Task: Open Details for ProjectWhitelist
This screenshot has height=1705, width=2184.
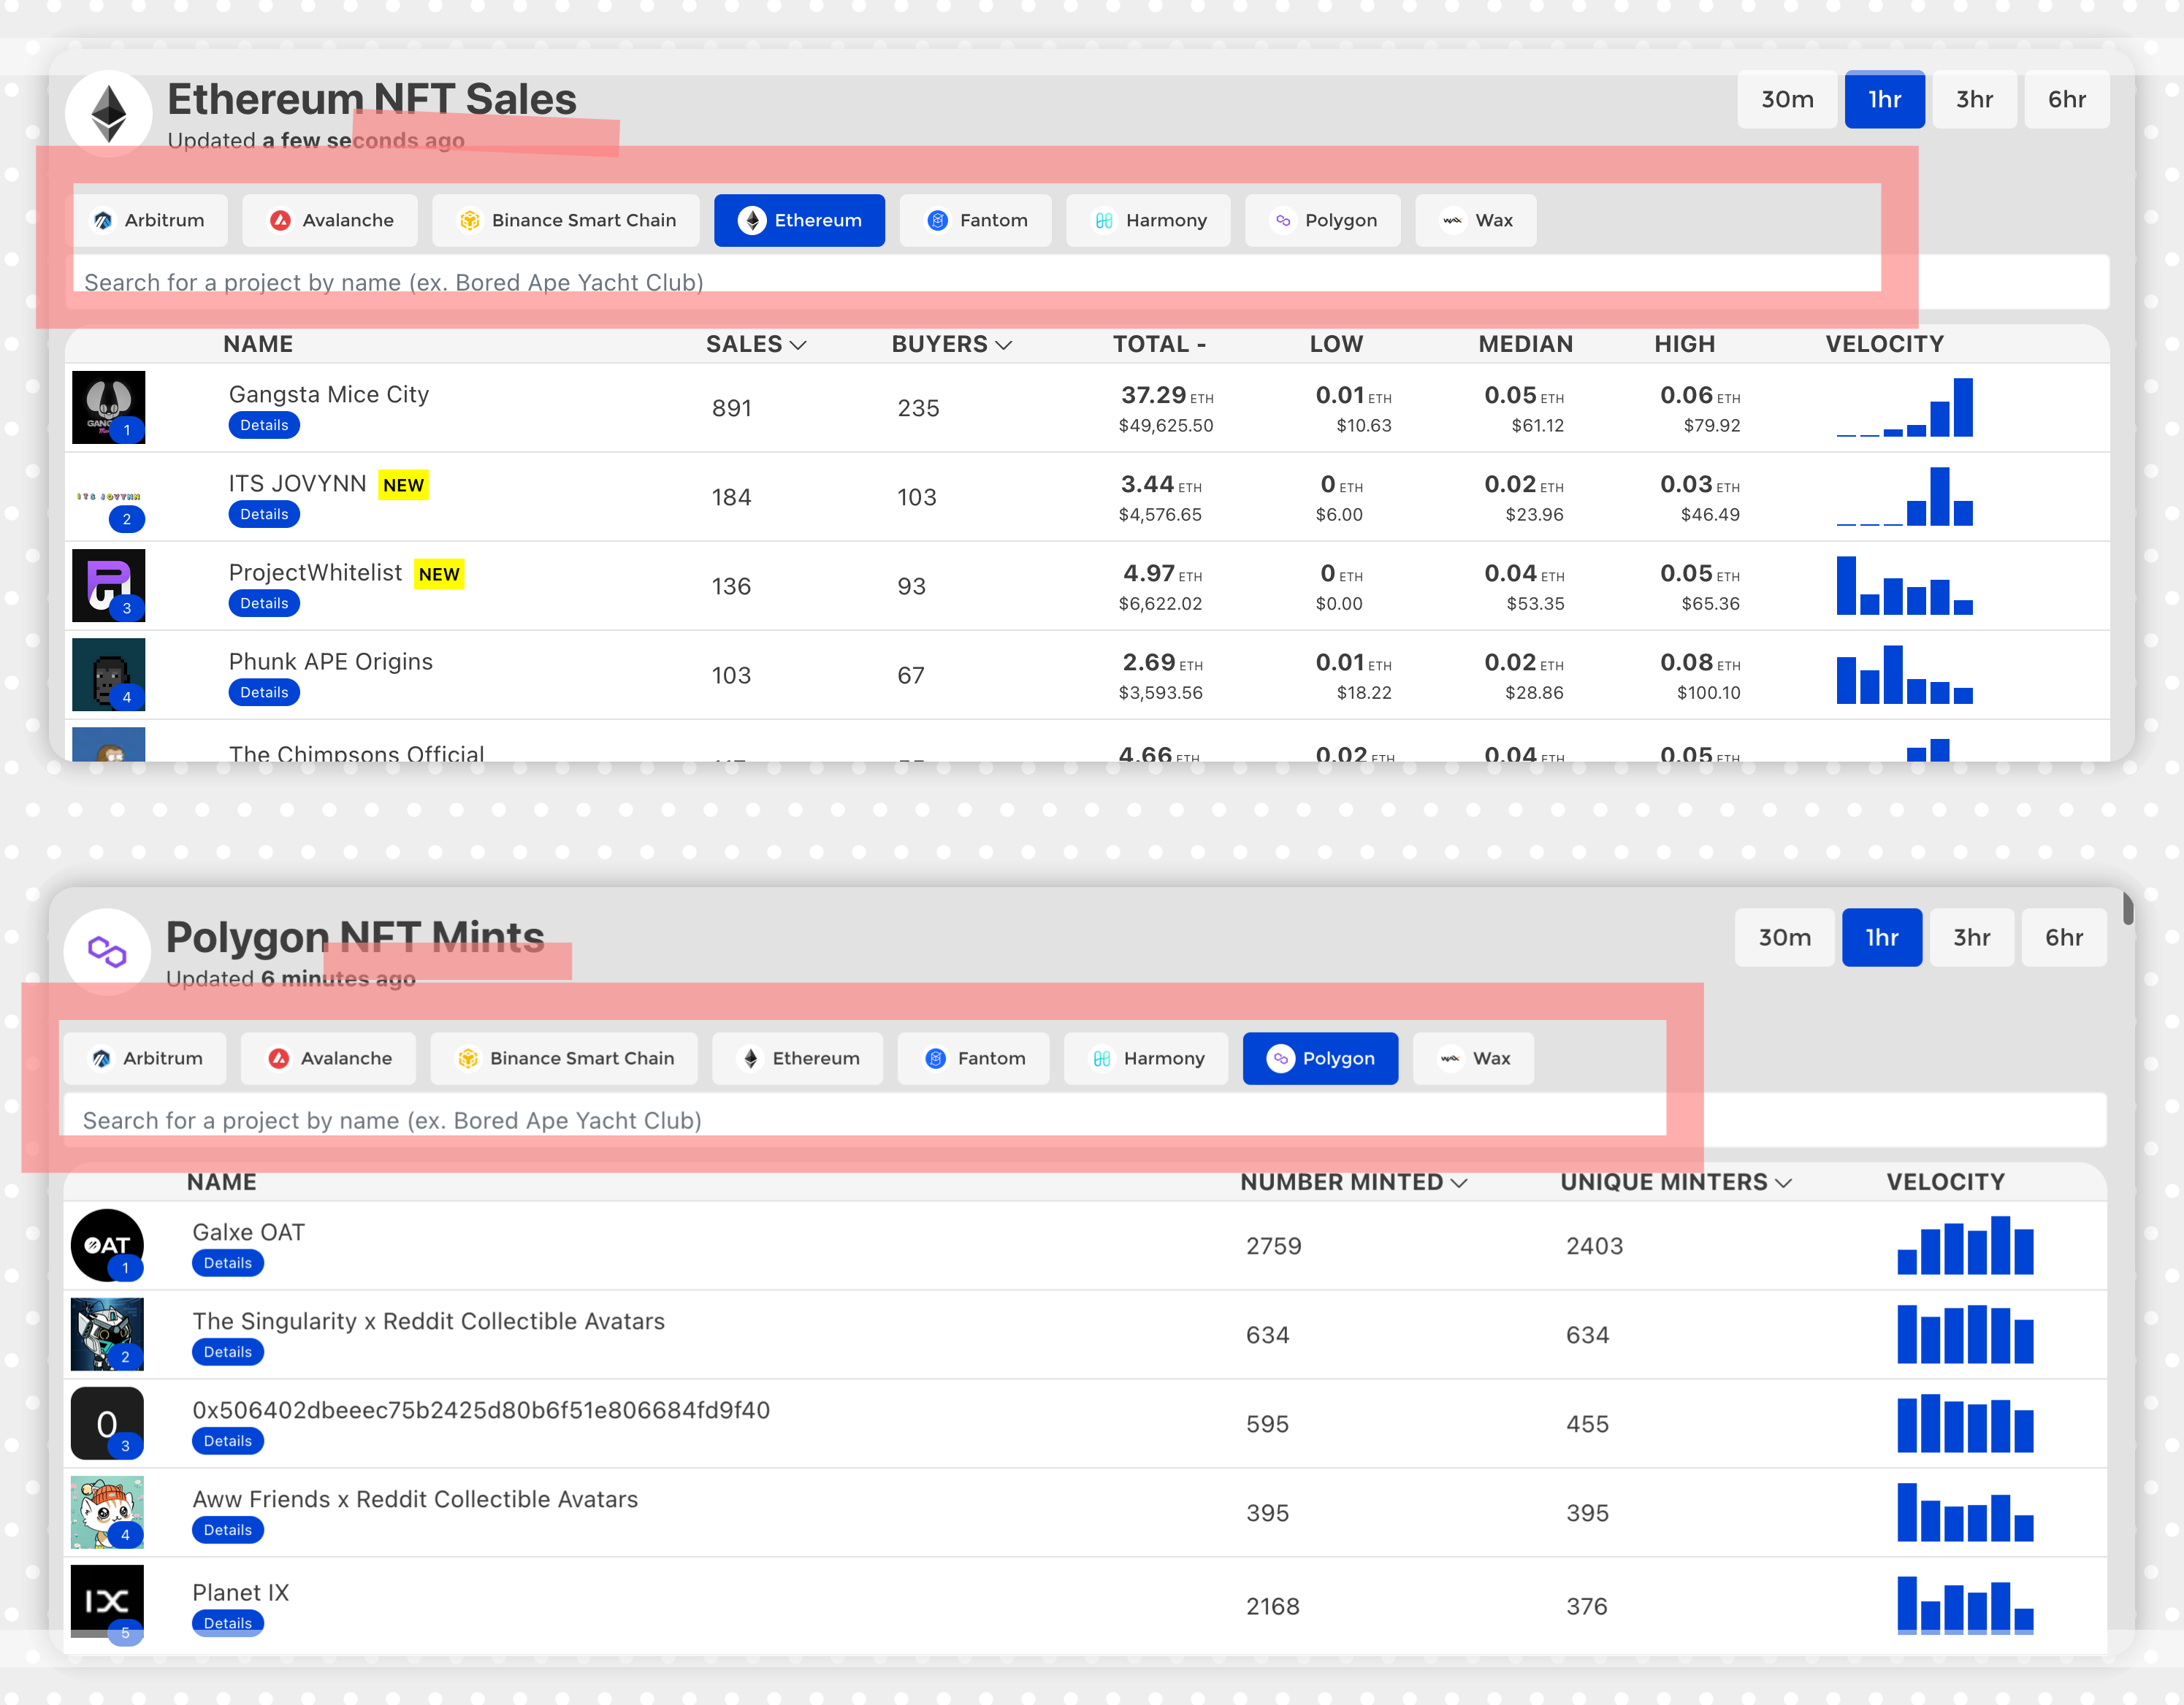Action: point(264,602)
